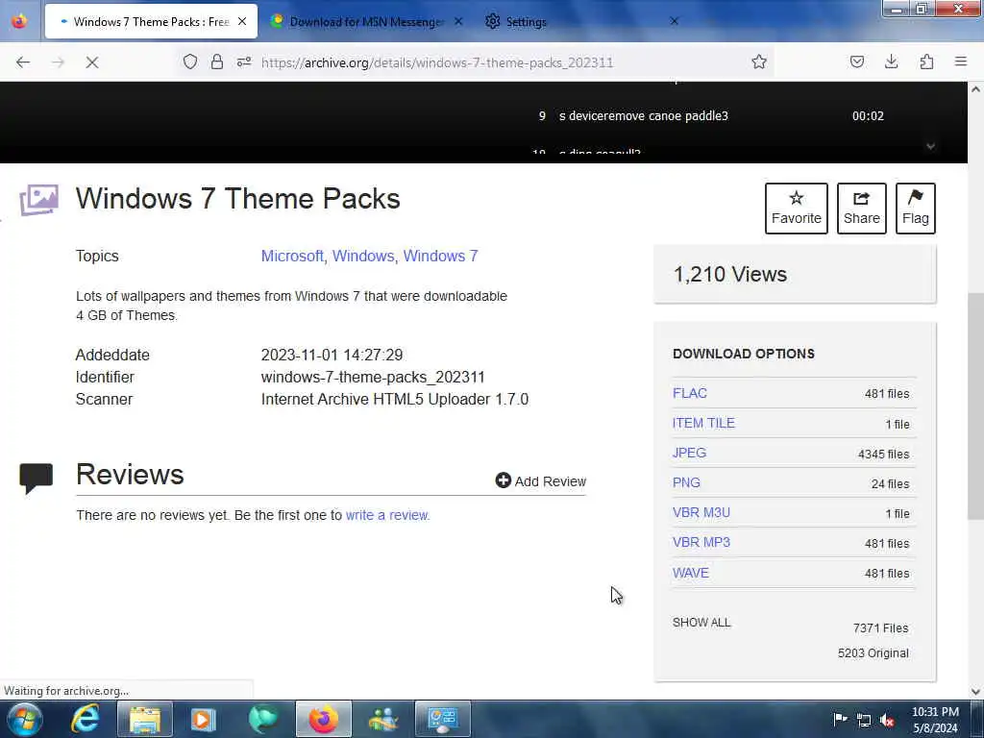Click SHOW ALL files link
The height and width of the screenshot is (738, 984).
pyautogui.click(x=701, y=623)
